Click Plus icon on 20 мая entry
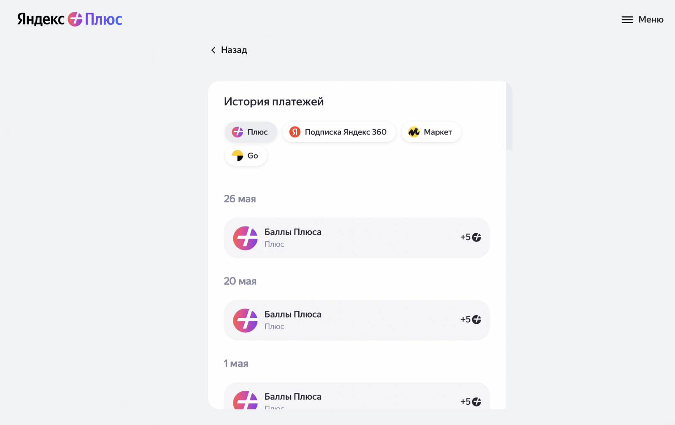 click(x=245, y=320)
